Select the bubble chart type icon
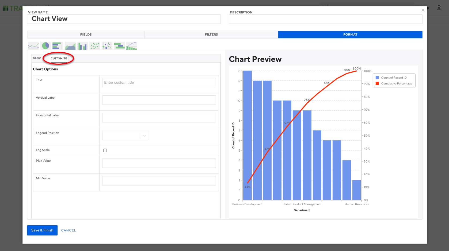The width and height of the screenshot is (449, 251). click(x=107, y=46)
